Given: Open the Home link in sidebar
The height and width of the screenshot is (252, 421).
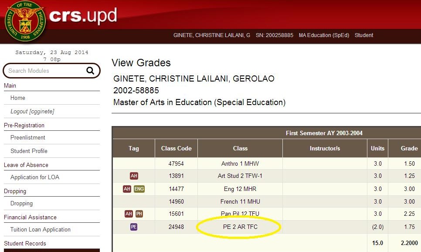Looking at the screenshot, I should (x=18, y=98).
